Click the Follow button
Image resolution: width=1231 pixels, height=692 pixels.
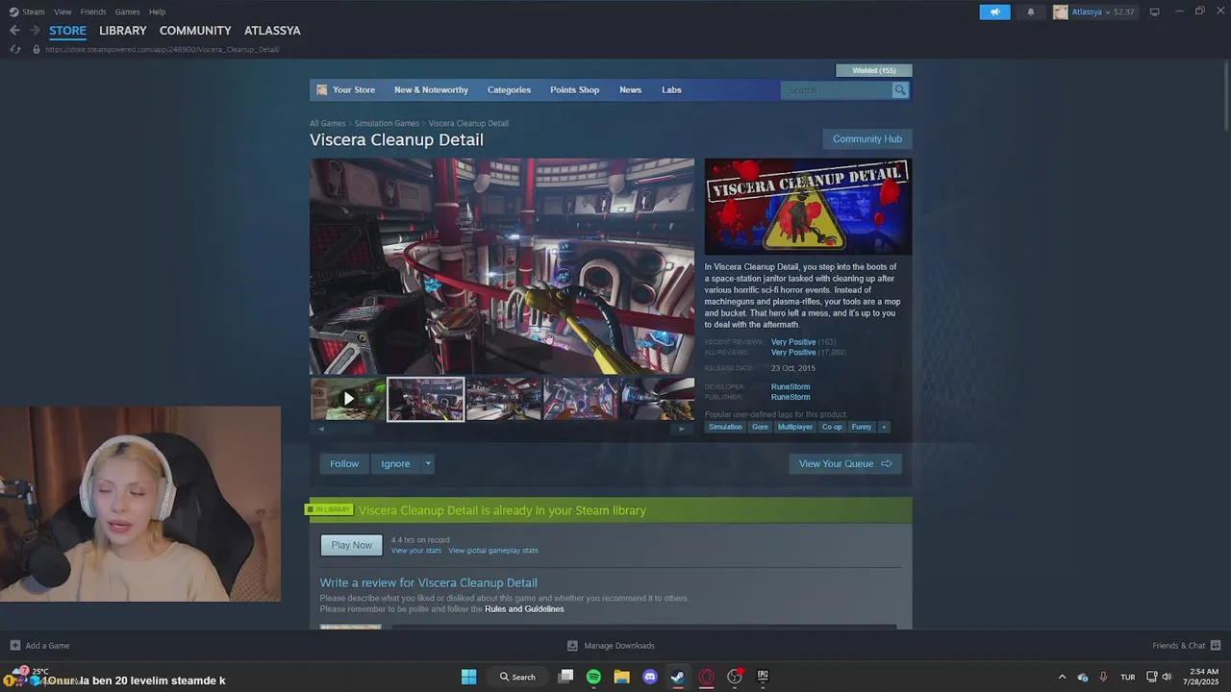pyautogui.click(x=344, y=463)
